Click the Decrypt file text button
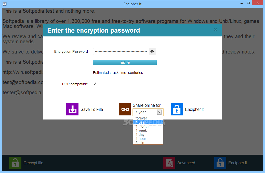 click(33, 163)
